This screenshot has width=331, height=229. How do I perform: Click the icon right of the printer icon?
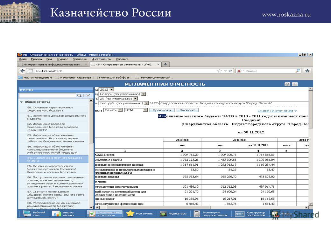[x=295, y=84]
